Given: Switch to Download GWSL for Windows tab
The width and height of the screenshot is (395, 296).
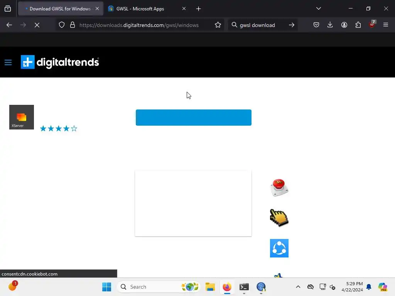Looking at the screenshot, I should (x=61, y=8).
